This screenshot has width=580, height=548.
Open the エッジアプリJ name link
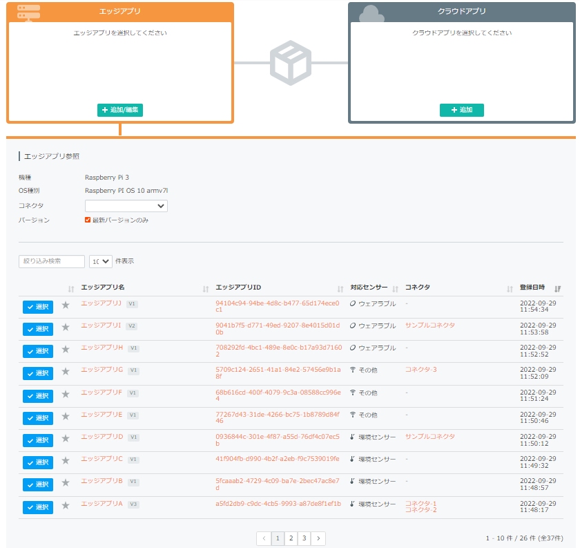click(101, 303)
